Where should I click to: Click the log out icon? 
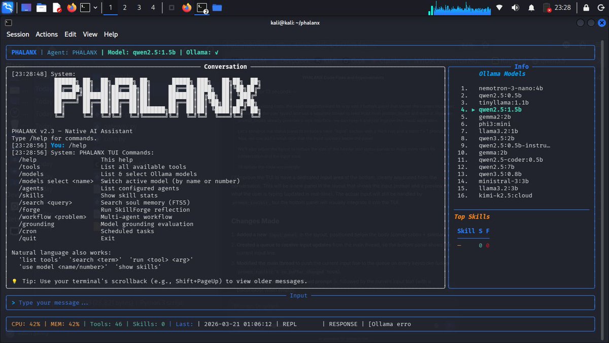pos(601,8)
